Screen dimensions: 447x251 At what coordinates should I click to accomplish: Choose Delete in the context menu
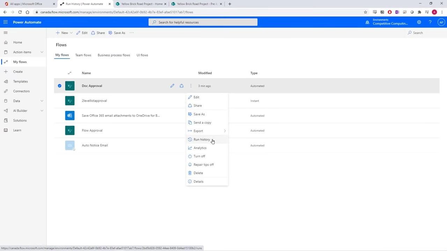tap(207, 173)
